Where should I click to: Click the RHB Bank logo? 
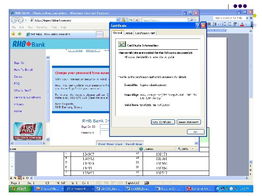pos(29,44)
